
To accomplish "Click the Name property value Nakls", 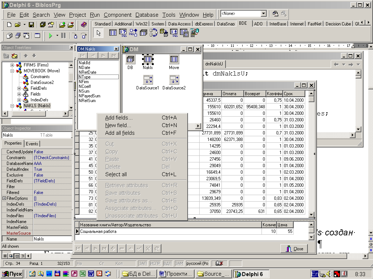I will tap(52, 239).
